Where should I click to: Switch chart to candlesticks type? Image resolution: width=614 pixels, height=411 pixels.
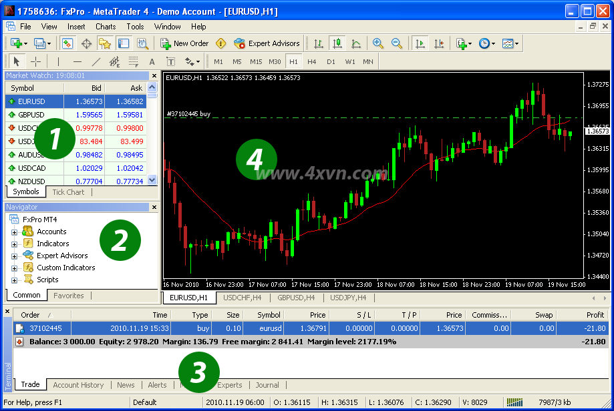point(337,43)
